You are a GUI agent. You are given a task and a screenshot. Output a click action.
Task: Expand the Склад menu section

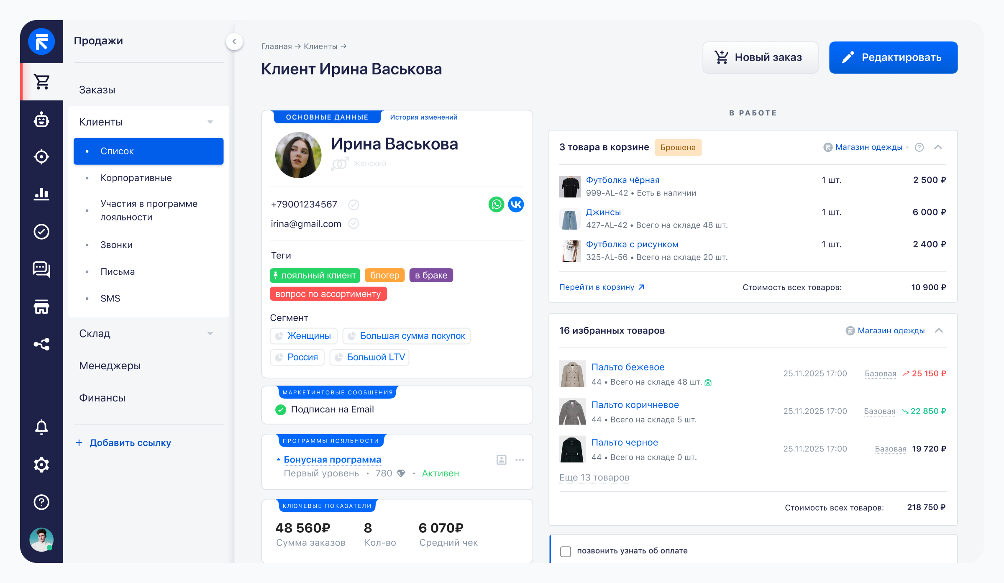[210, 334]
